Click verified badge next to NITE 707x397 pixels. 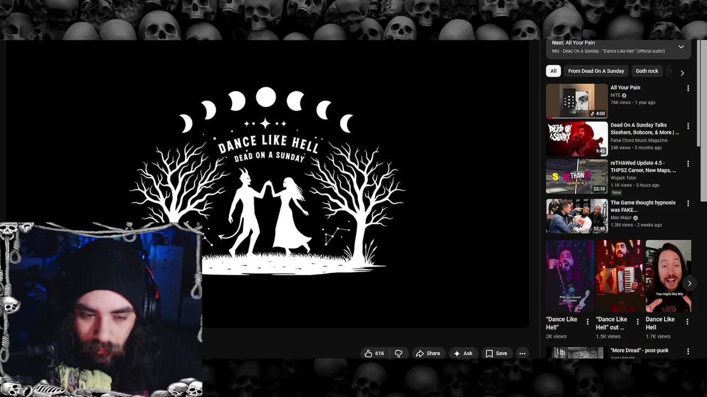[x=624, y=95]
